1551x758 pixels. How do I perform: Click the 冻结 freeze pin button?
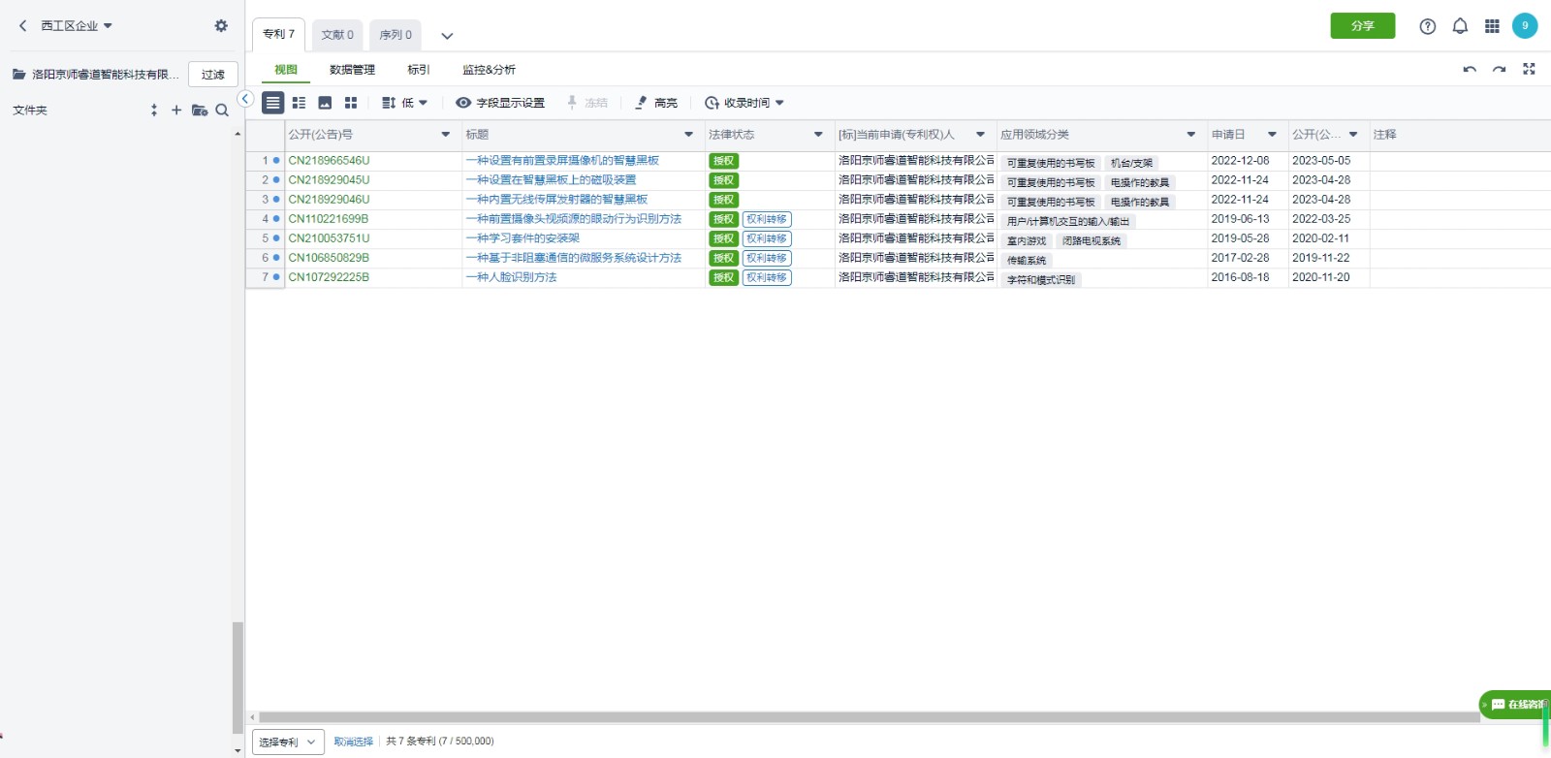[x=586, y=103]
